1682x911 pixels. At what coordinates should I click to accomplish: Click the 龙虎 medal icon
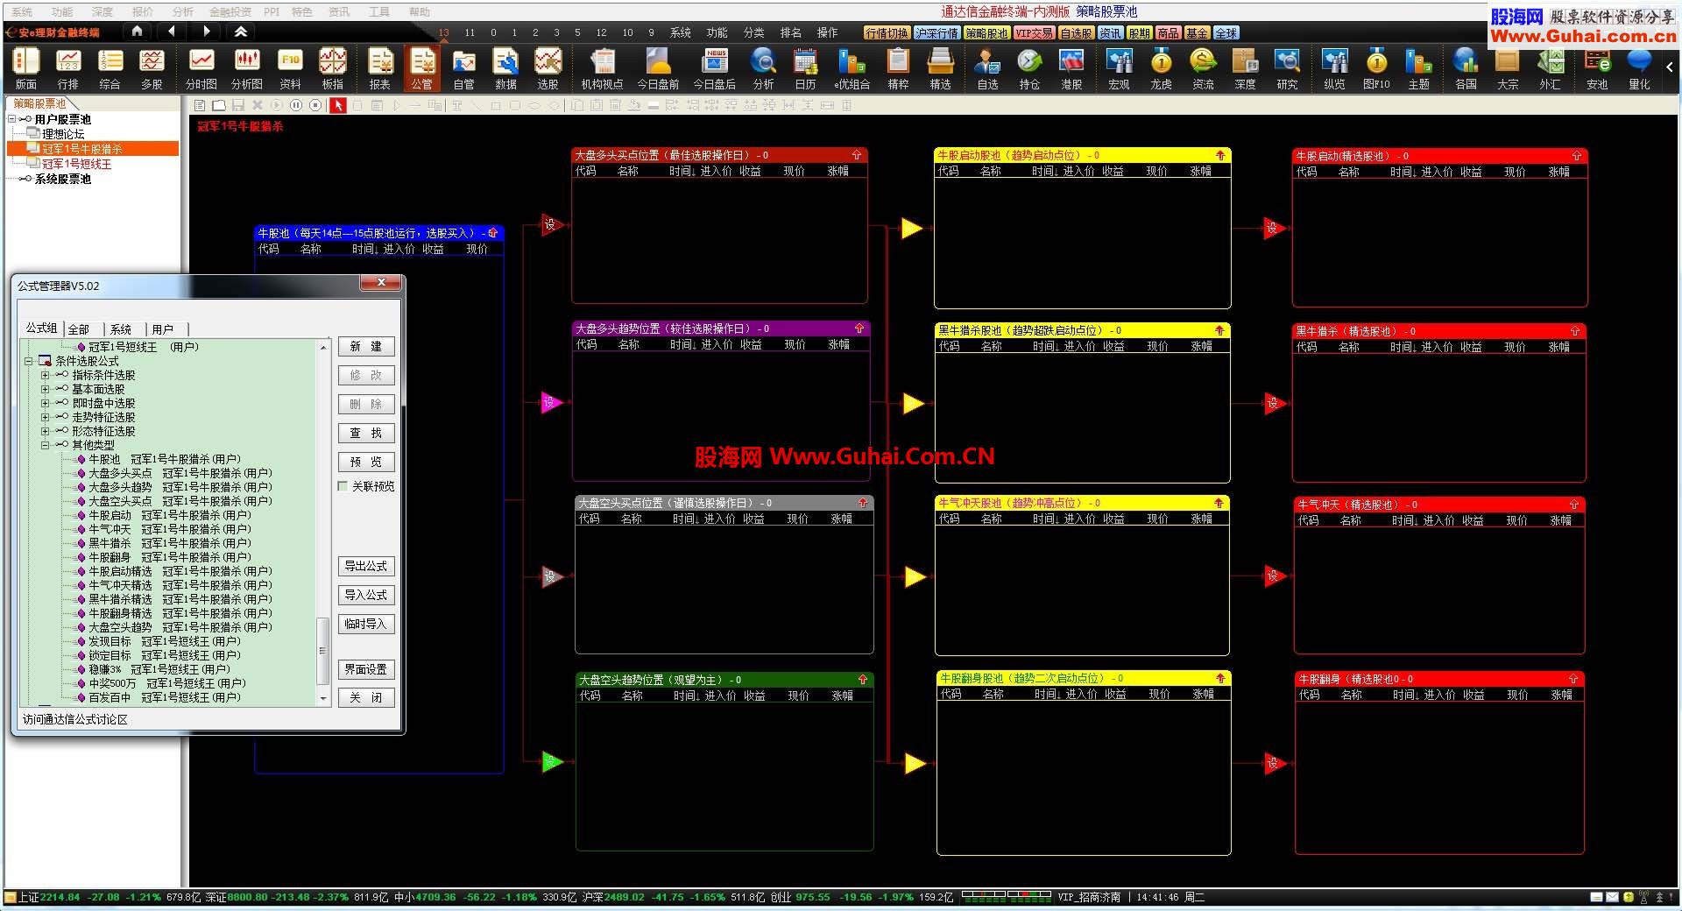(1161, 68)
